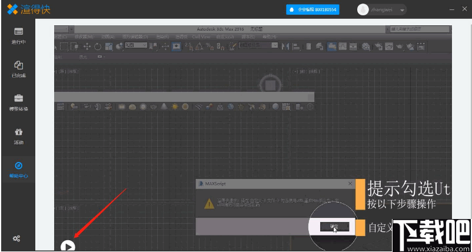472x252 pixels.
Task: Click the warning triangle icon in the dialog
Action: click(208, 204)
